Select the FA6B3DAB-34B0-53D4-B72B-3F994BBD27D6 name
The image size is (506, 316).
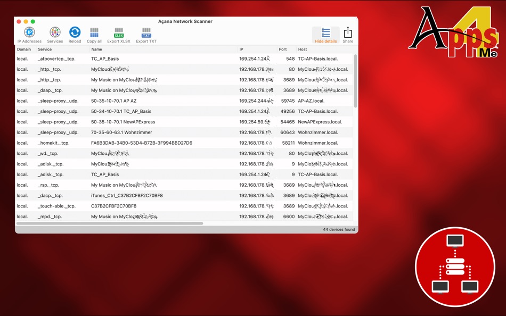(x=142, y=143)
